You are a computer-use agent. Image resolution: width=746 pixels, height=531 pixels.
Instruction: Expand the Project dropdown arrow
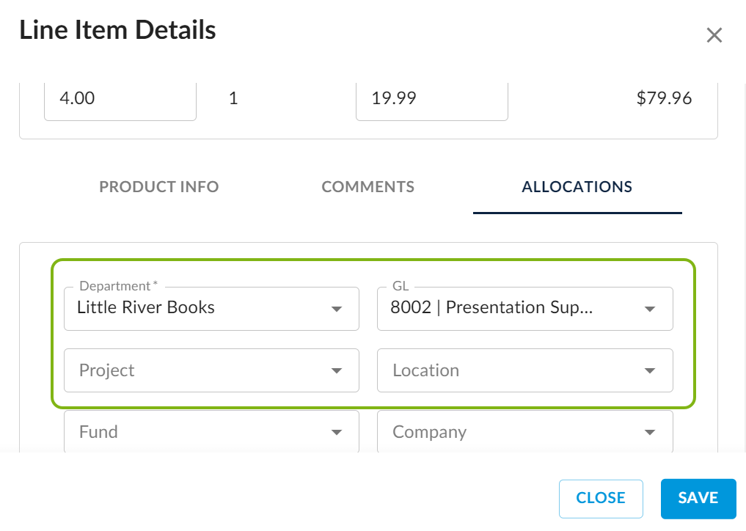click(x=337, y=370)
